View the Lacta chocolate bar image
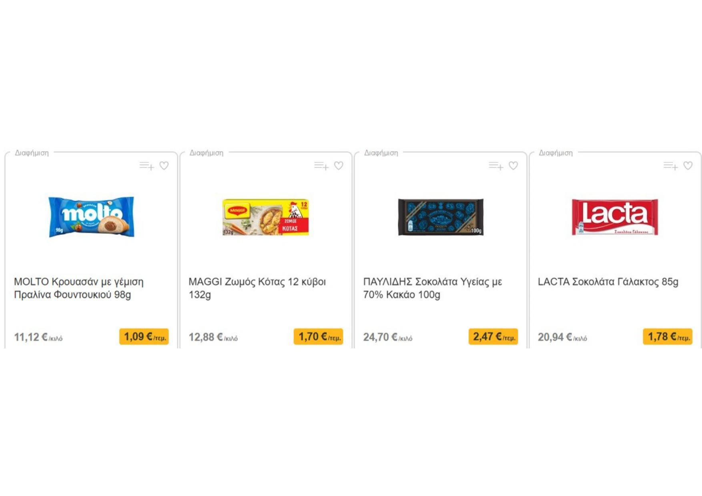This screenshot has width=702, height=496. pos(615,217)
